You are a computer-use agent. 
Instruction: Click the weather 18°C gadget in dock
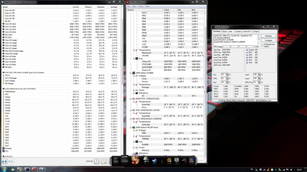coord(146,160)
